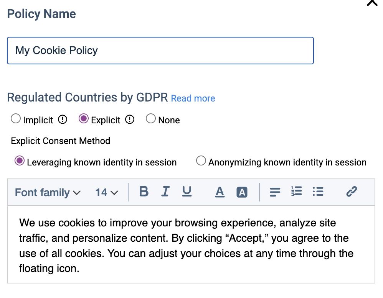This screenshot has width=383, height=298.
Task: Select None for regulated countries
Action: [x=151, y=119]
